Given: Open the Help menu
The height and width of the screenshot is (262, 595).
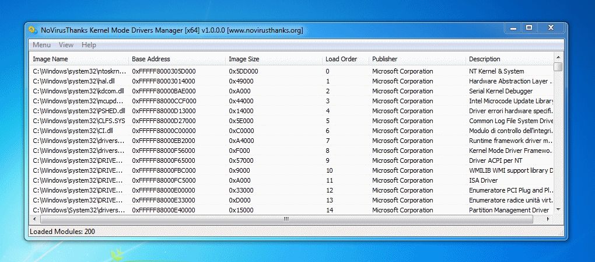Looking at the screenshot, I should [89, 45].
